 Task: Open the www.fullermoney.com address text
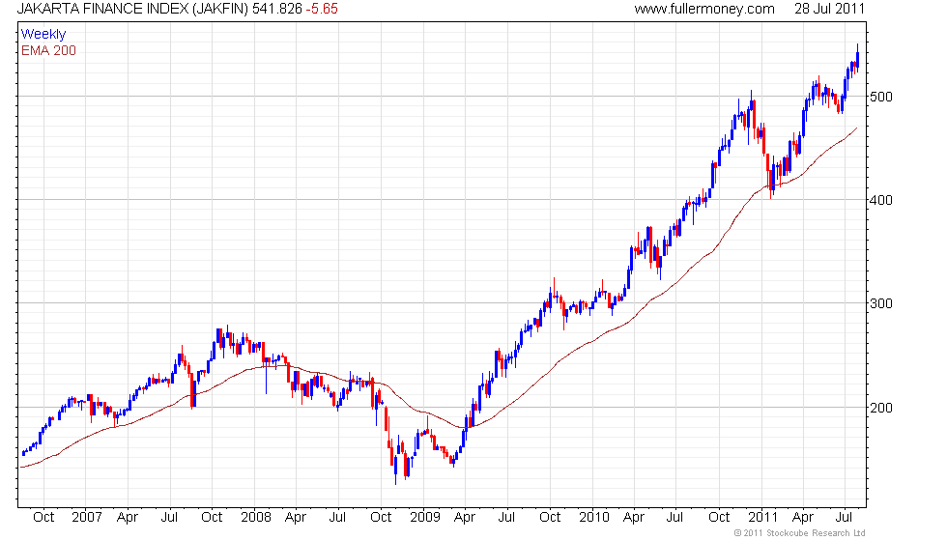(704, 9)
